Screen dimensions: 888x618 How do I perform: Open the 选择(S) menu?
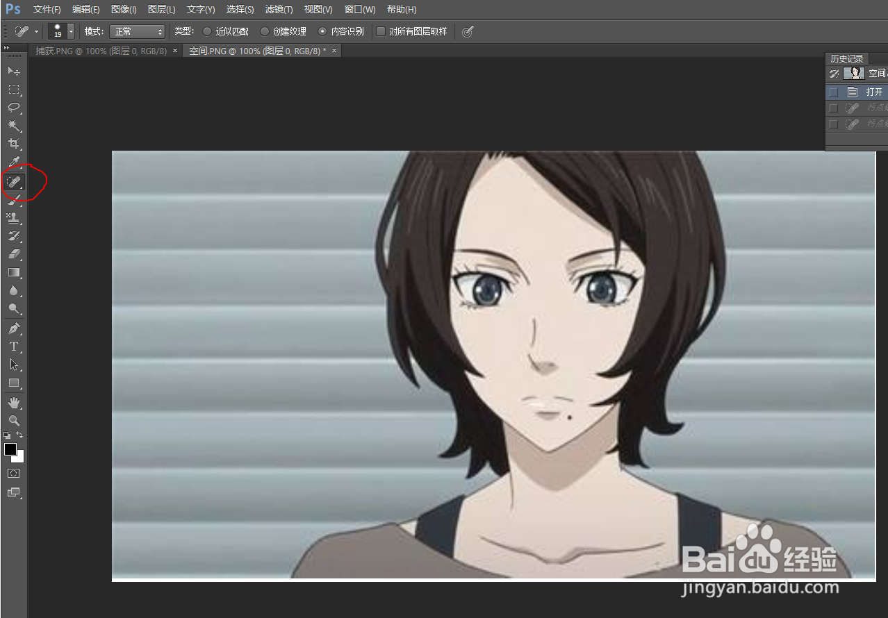coord(240,10)
